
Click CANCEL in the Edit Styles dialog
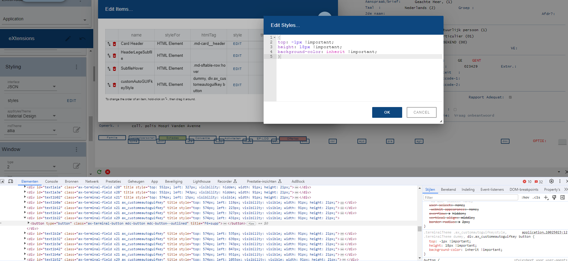point(421,112)
